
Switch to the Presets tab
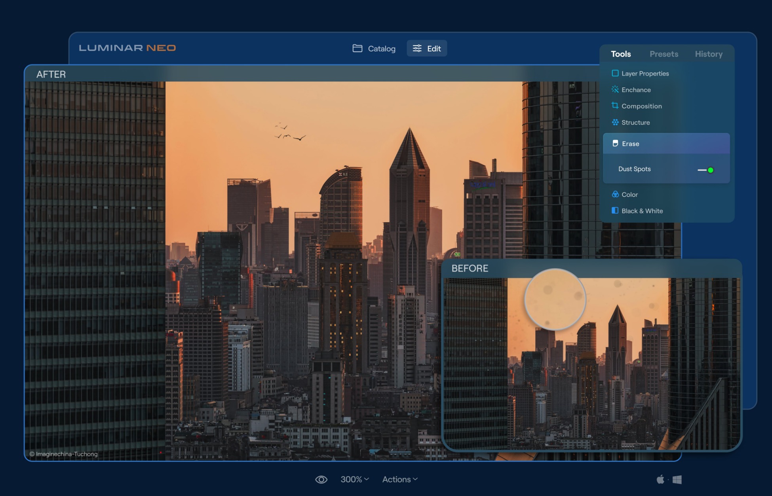pyautogui.click(x=664, y=54)
